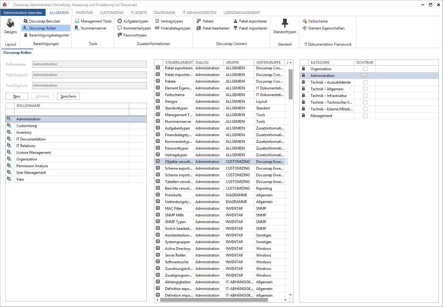
Task: Click control icon beside Protokolle row
Action: pos(158,195)
